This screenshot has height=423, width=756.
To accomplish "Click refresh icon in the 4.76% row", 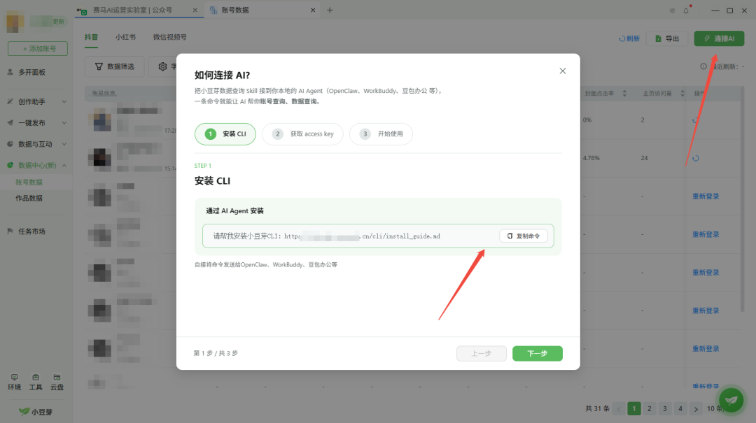I will (695, 158).
